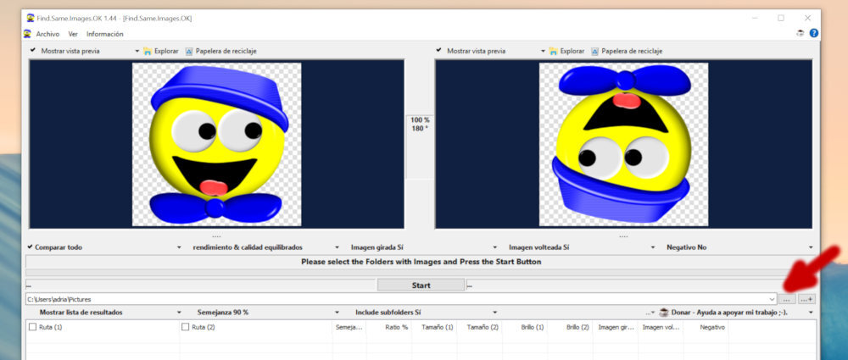Click the donate coffee cup icon

[x=663, y=313]
